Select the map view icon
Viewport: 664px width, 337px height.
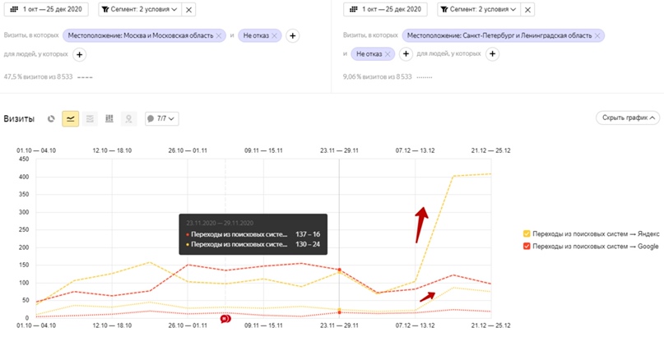pyautogui.click(x=128, y=119)
